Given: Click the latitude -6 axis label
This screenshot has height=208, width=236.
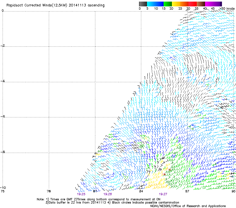Looking at the screenshot, I should [x=3, y=116].
